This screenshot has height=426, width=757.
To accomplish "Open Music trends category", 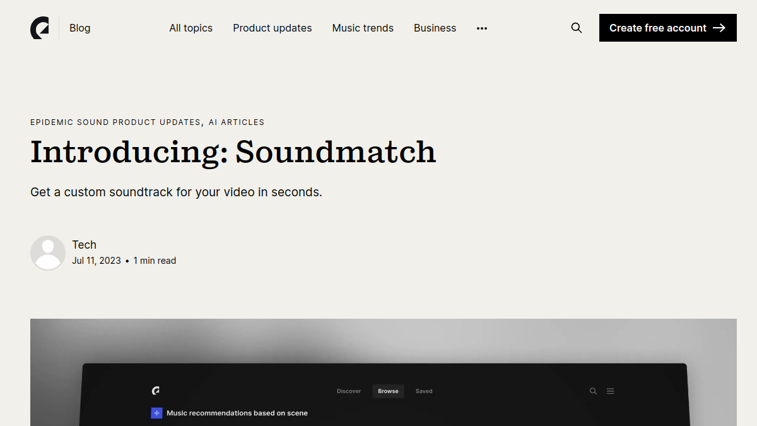I will coord(363,28).
